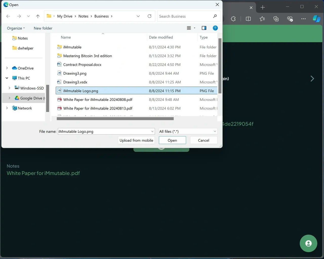This screenshot has width=324, height=259.
Task: Click Notes in the address breadcrumb
Action: (x=83, y=16)
